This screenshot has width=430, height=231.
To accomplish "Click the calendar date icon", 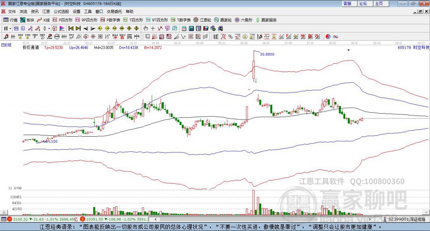I will (184, 29).
